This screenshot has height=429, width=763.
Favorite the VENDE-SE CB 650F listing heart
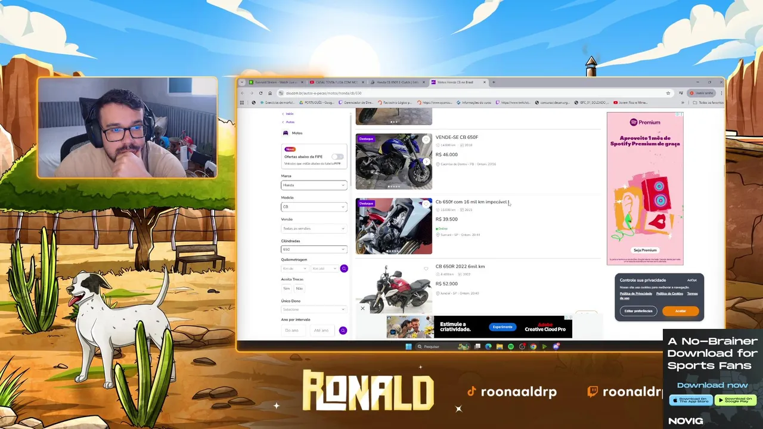(x=426, y=139)
